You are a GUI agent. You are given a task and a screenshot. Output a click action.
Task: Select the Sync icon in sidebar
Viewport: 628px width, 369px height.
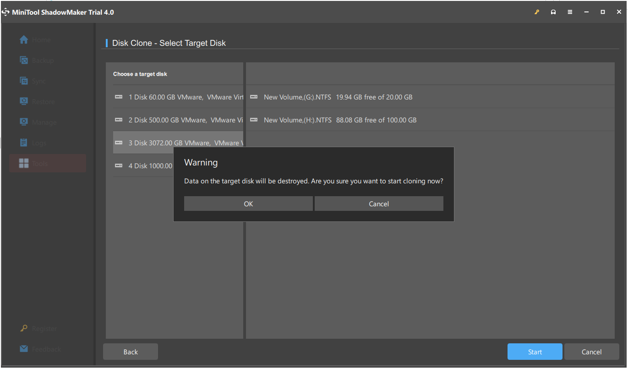(x=24, y=81)
